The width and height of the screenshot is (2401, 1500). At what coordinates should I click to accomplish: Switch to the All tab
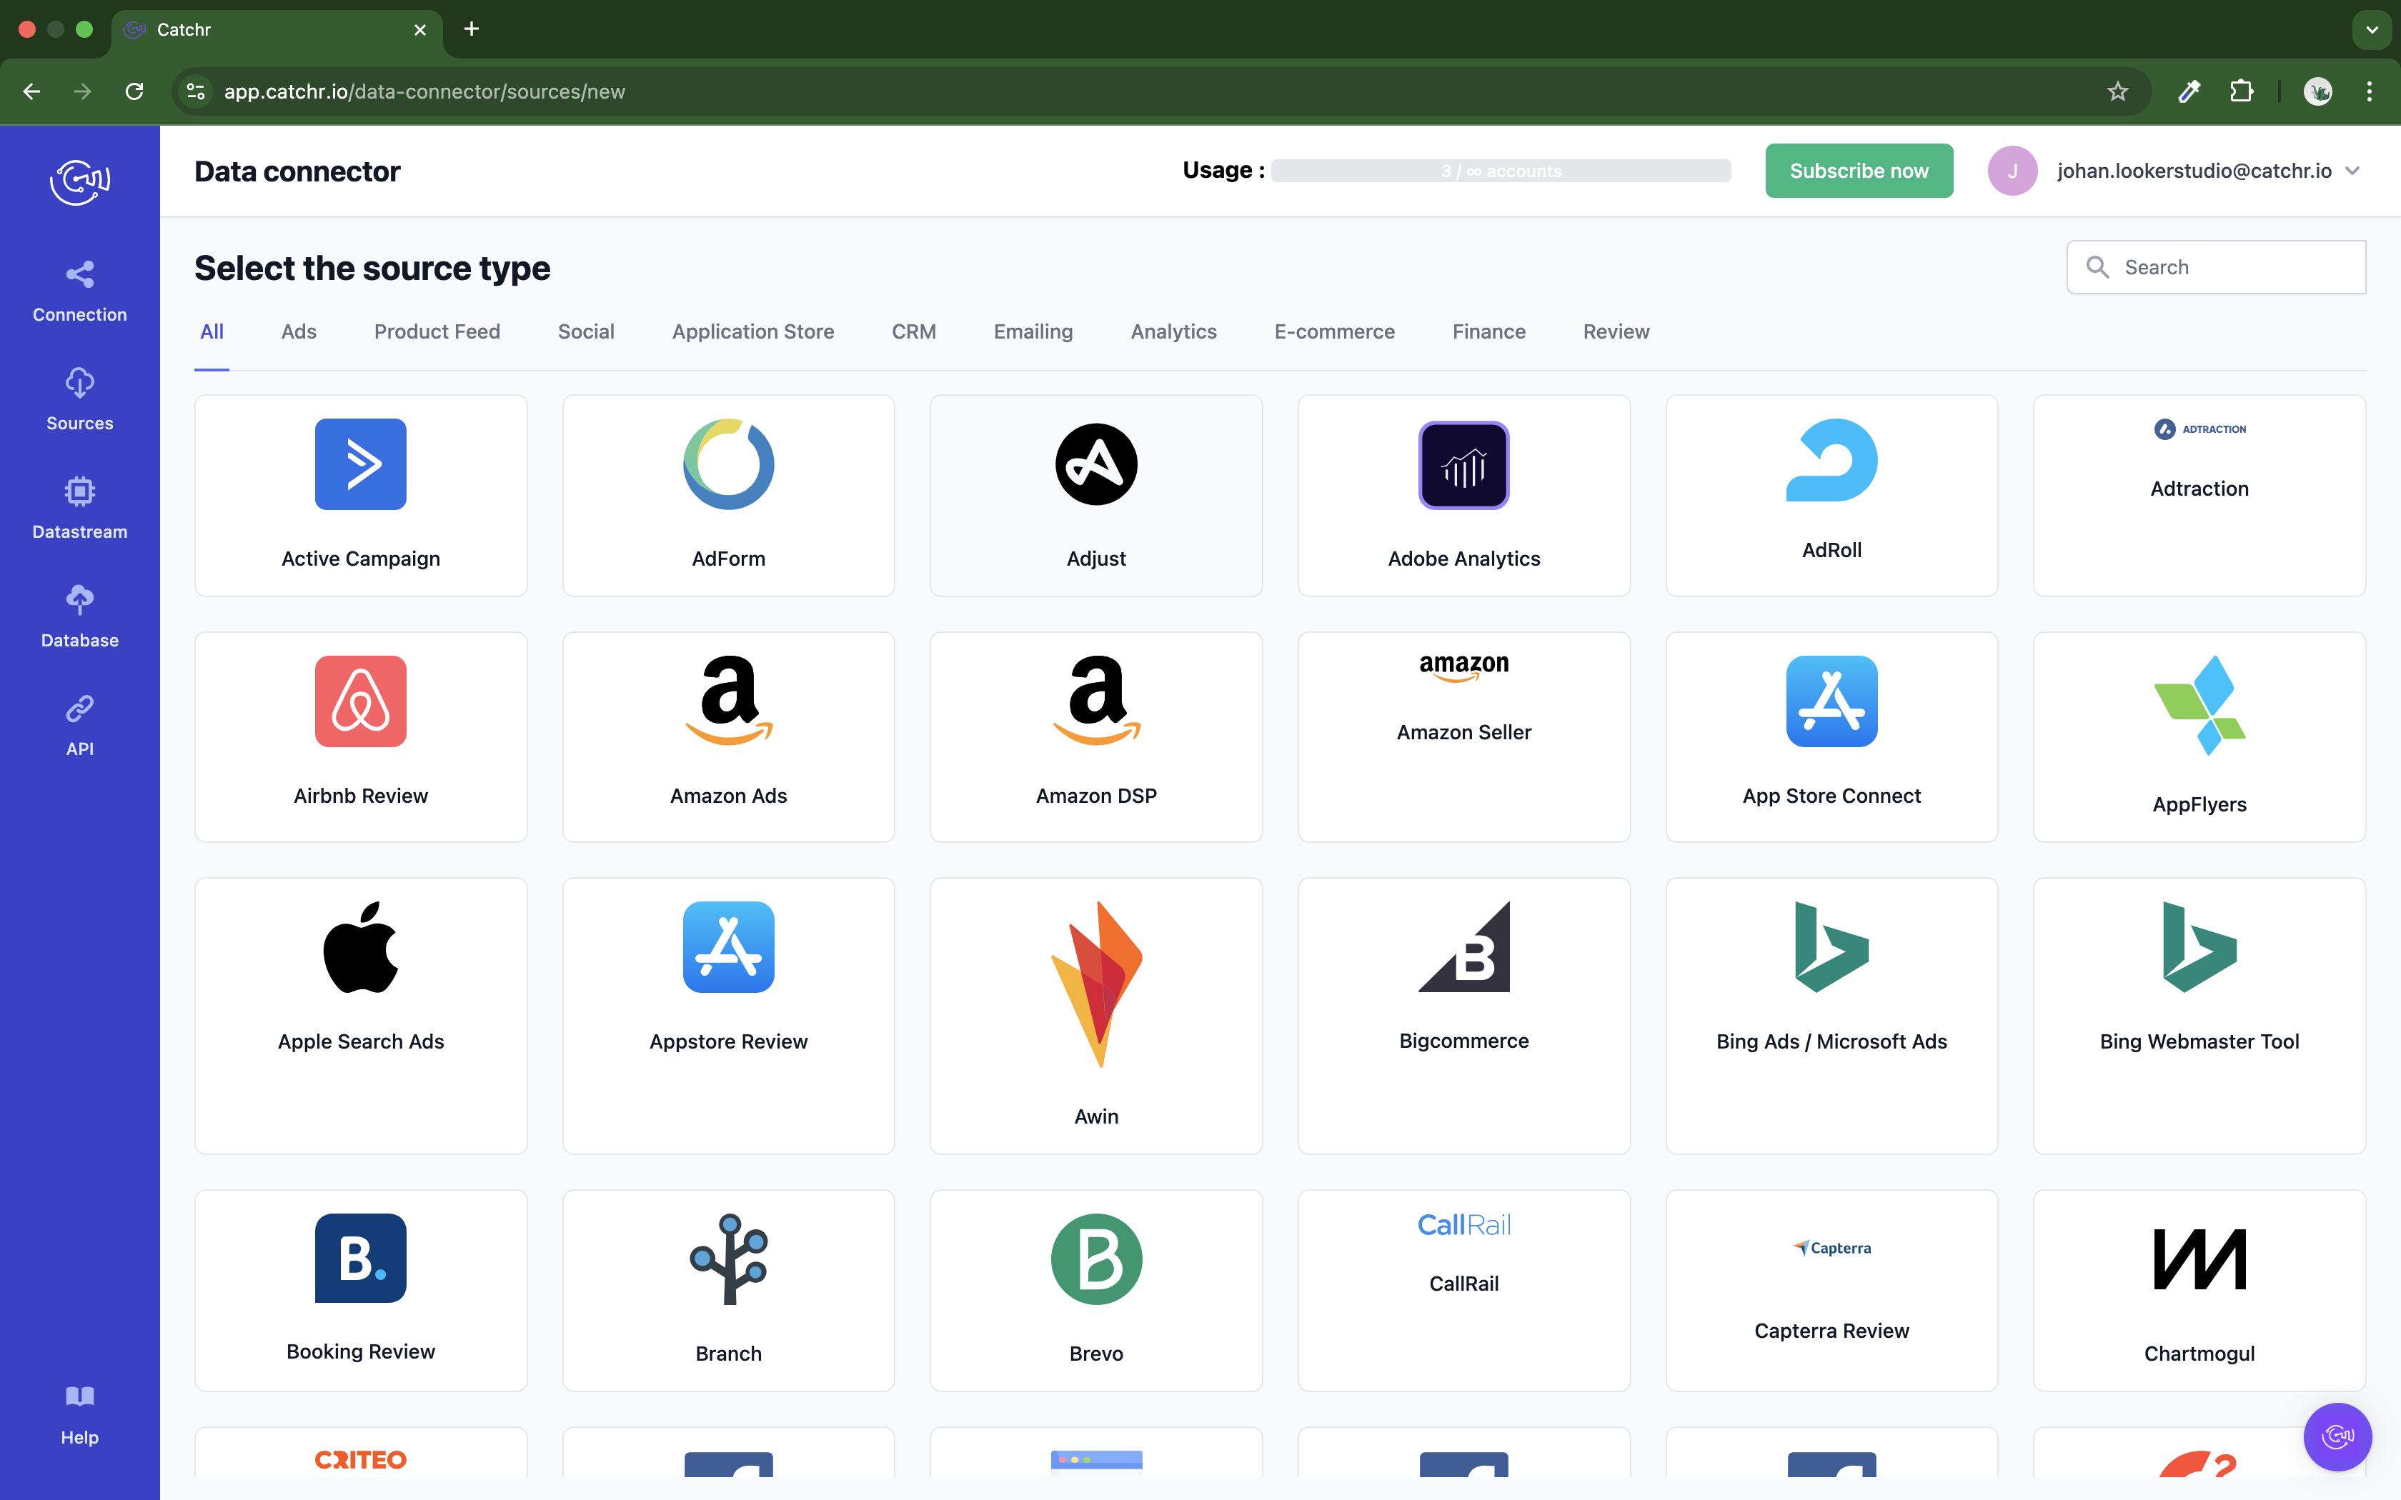pyautogui.click(x=212, y=331)
